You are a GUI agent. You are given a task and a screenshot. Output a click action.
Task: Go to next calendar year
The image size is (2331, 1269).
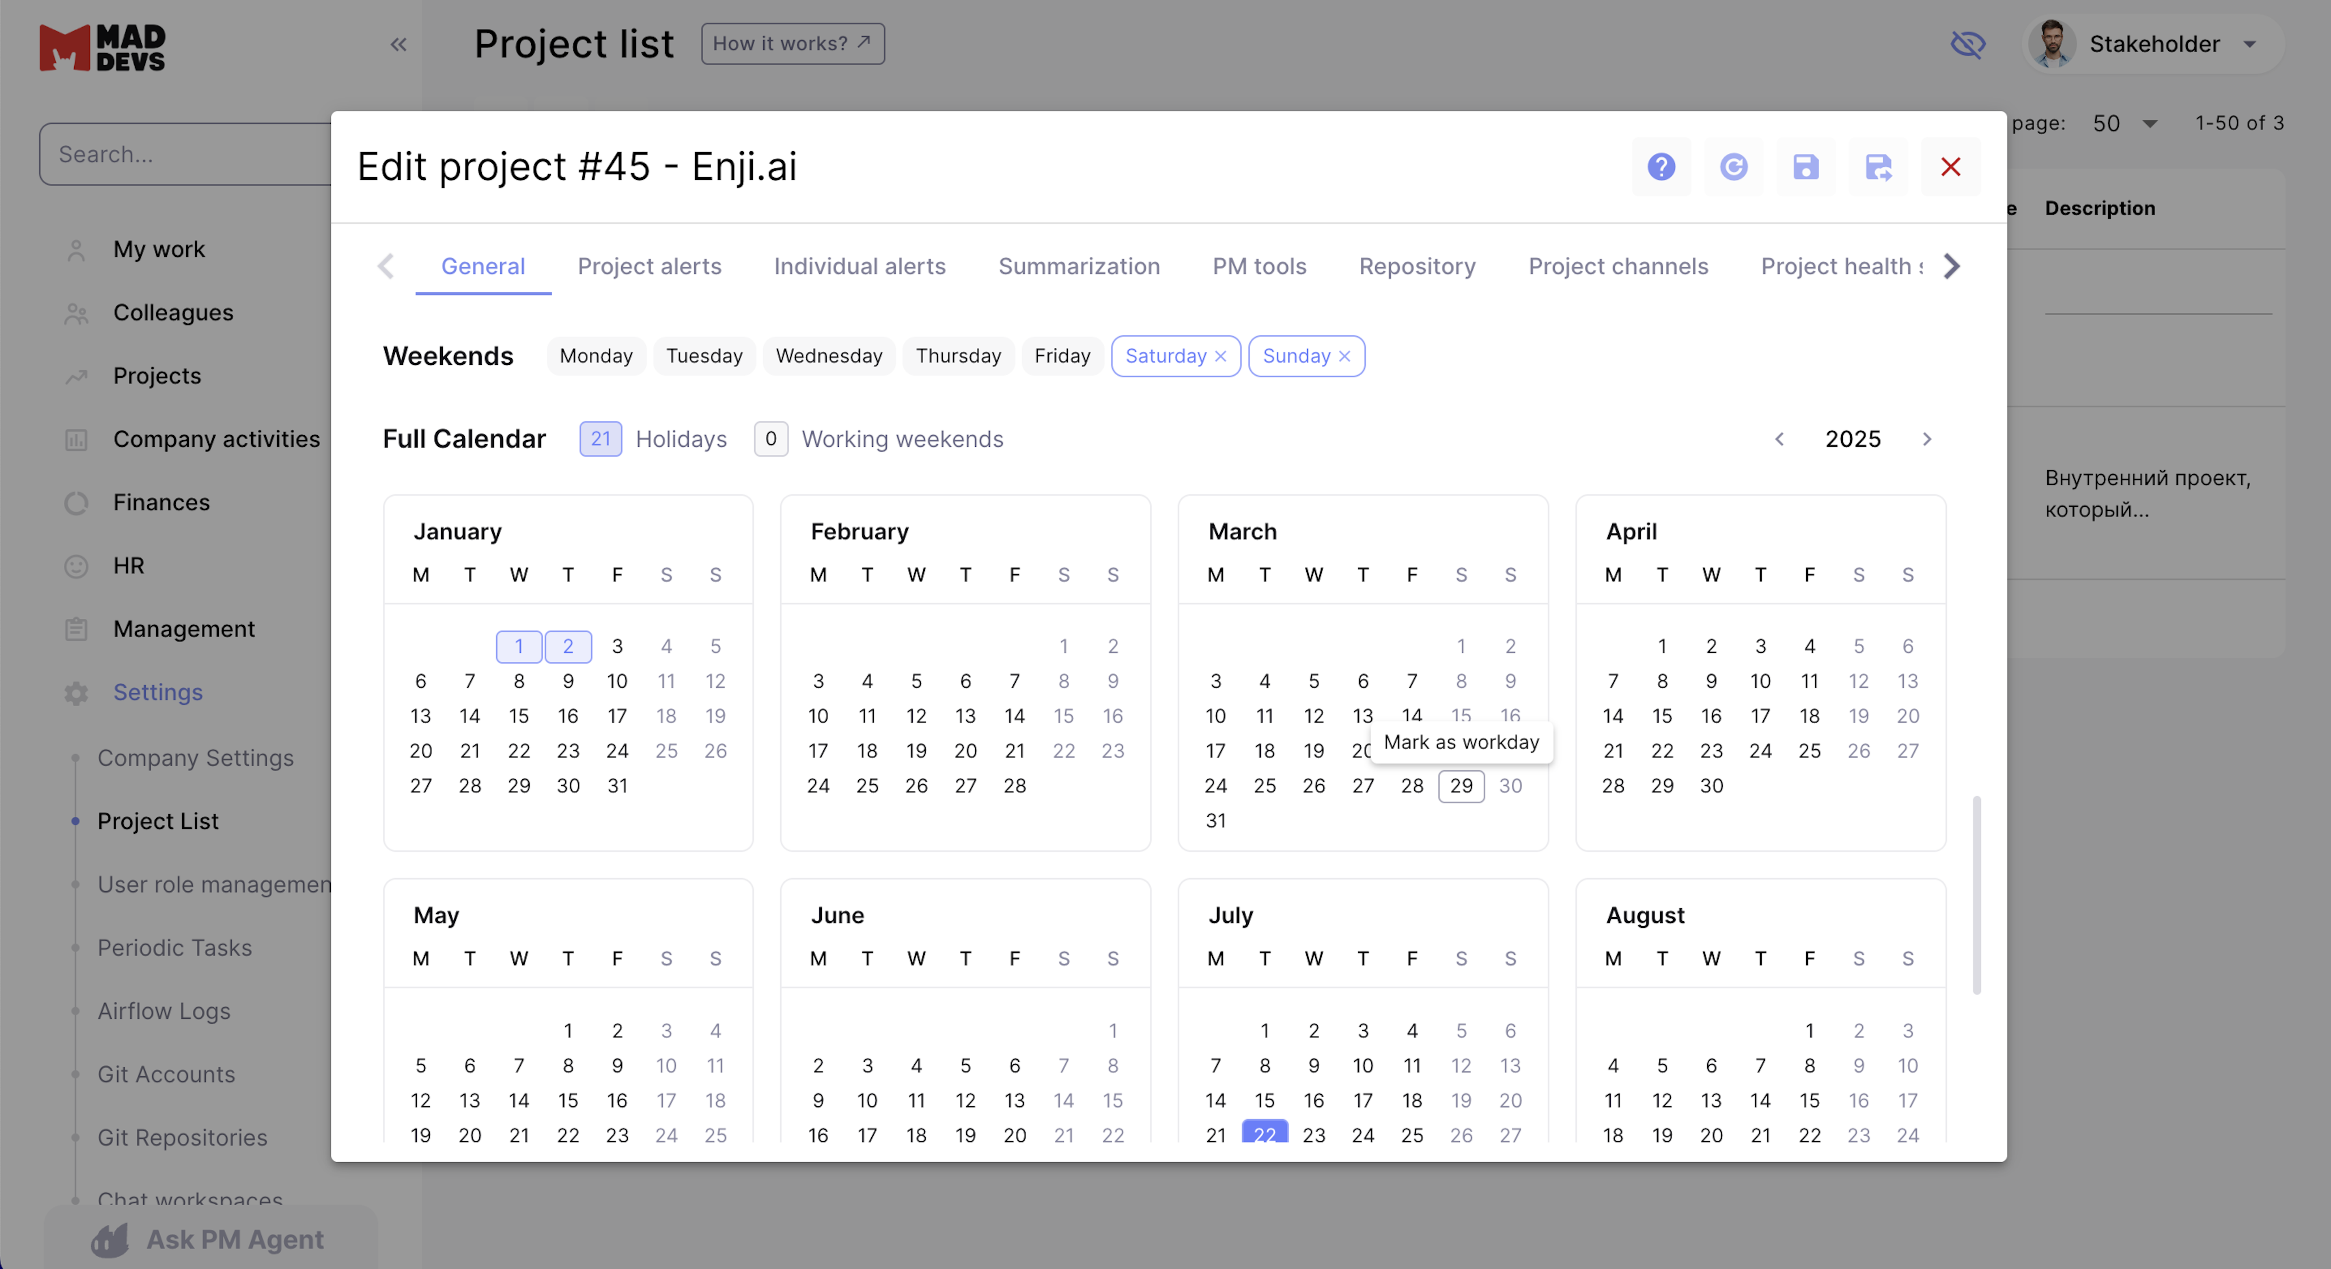(x=1928, y=440)
